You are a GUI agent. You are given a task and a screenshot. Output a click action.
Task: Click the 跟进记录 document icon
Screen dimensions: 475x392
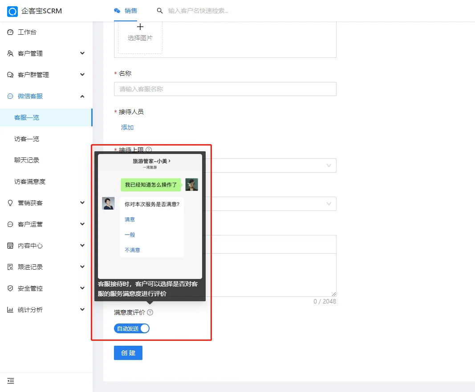tap(10, 267)
